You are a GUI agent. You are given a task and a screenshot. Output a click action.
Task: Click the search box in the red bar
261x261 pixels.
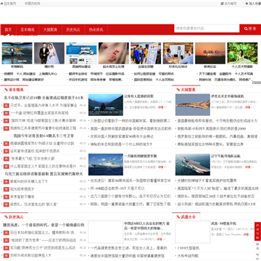[x=207, y=28]
